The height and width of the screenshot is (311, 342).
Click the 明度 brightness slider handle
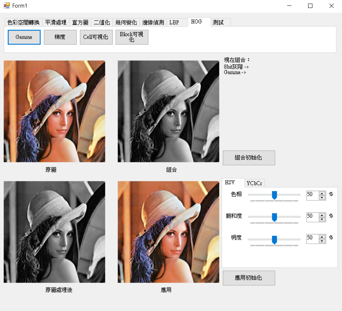pos(275,240)
